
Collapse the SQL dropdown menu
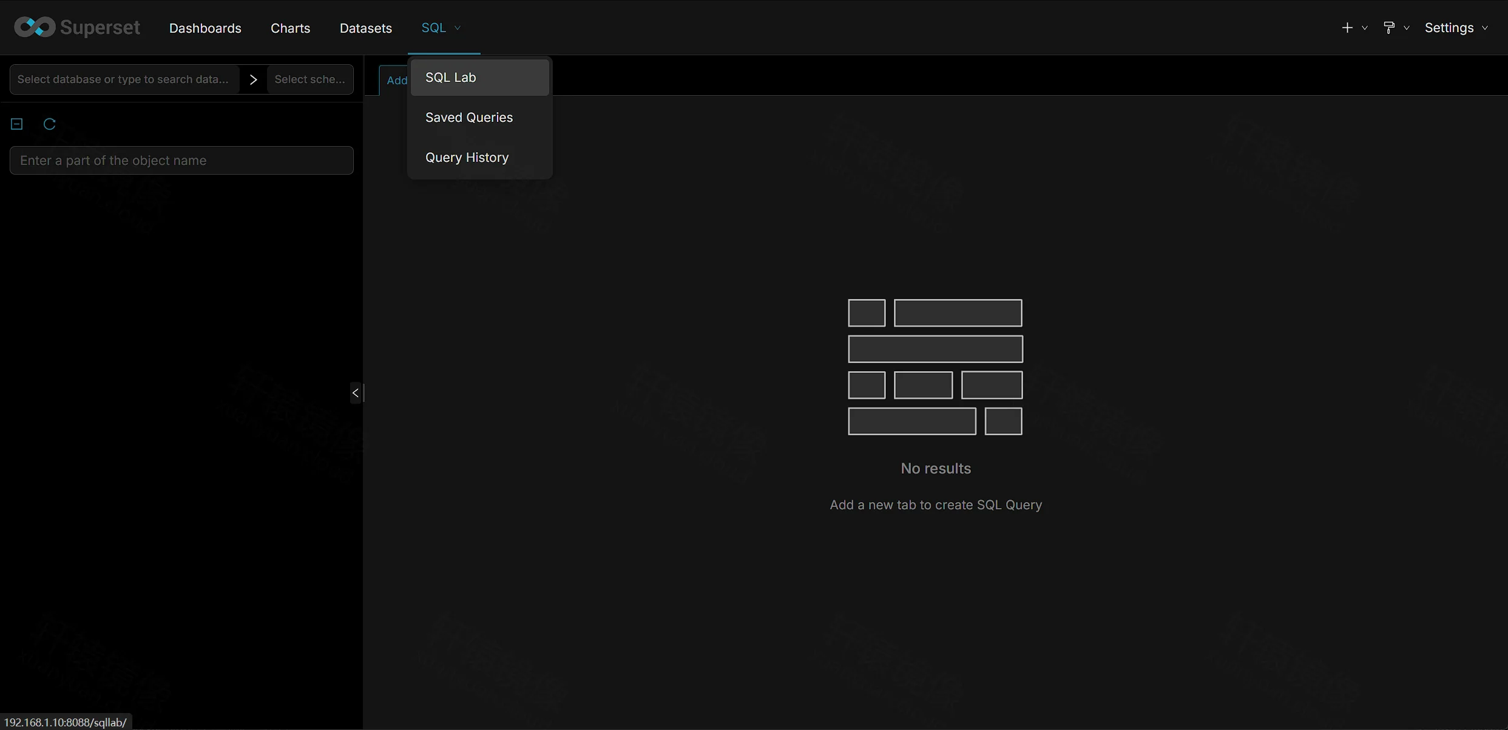click(x=441, y=27)
